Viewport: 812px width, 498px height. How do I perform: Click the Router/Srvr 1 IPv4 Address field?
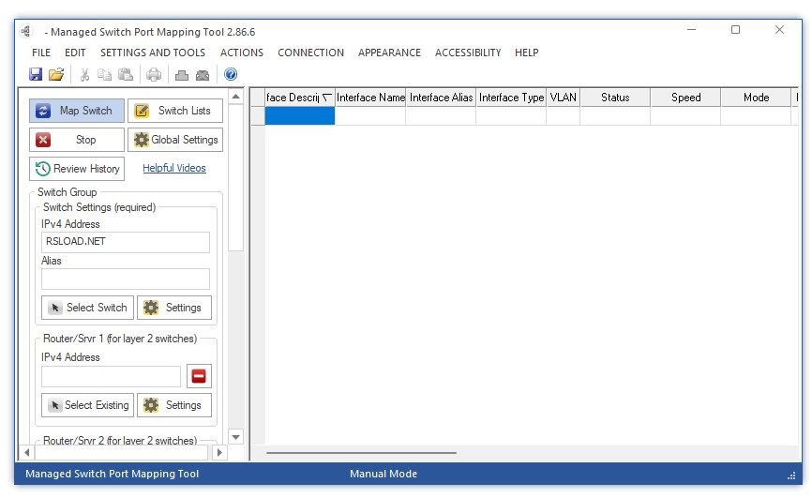[111, 377]
